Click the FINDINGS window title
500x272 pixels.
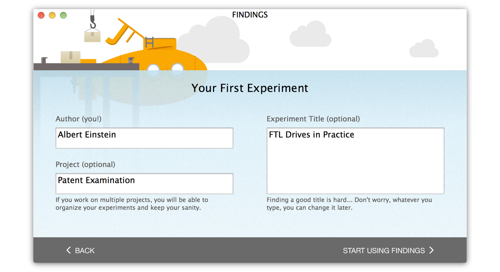250,15
